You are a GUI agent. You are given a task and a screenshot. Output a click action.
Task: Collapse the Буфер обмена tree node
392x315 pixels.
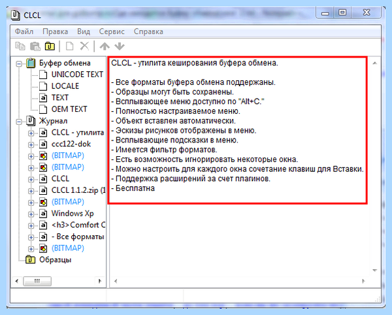coord(19,64)
